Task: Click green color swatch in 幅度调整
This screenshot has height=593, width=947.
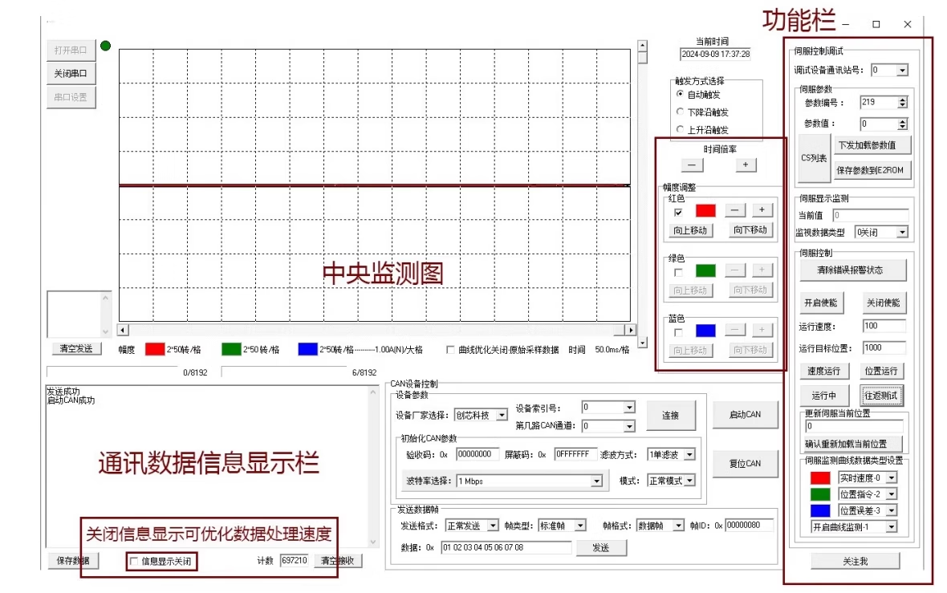Action: click(705, 270)
